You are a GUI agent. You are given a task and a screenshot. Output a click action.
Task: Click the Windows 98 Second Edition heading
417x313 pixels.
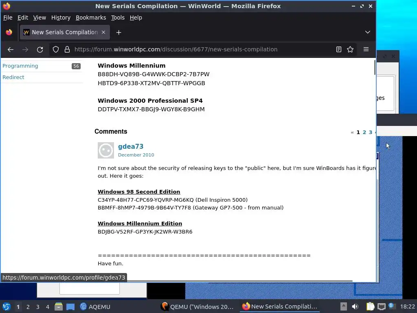tap(139, 192)
